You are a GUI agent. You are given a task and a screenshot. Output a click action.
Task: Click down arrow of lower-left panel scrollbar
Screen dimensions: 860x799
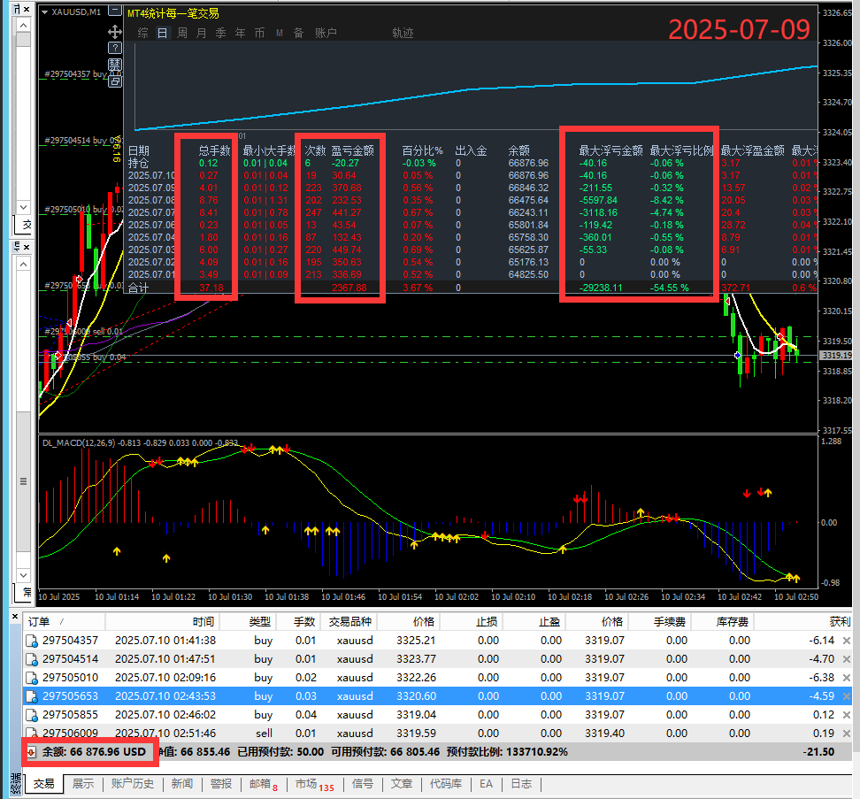click(x=23, y=575)
